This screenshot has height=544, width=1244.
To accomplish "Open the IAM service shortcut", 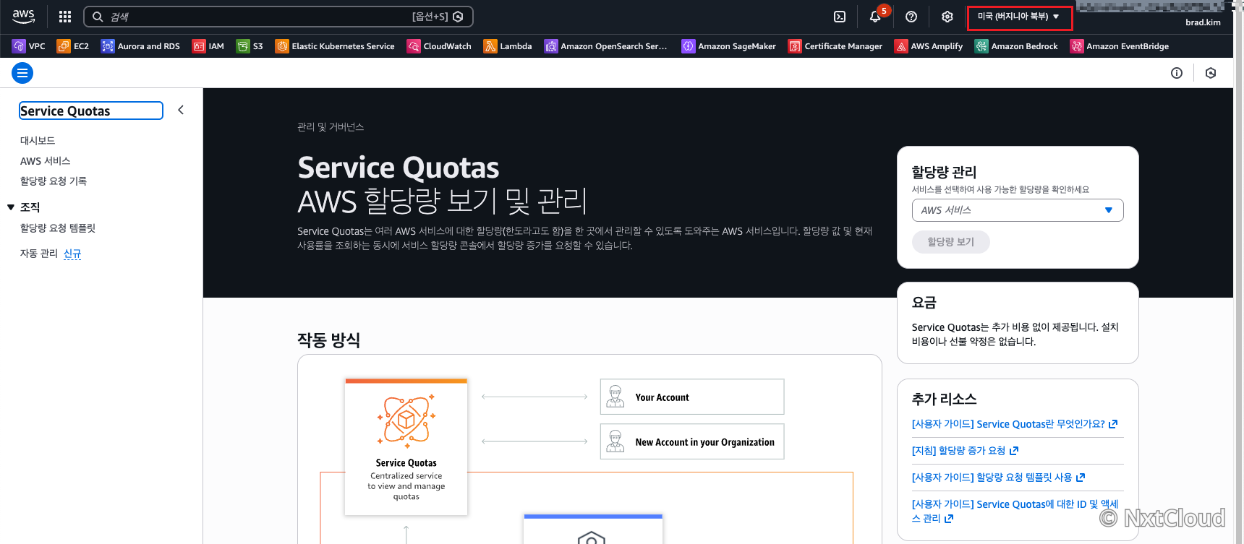I will (x=208, y=46).
